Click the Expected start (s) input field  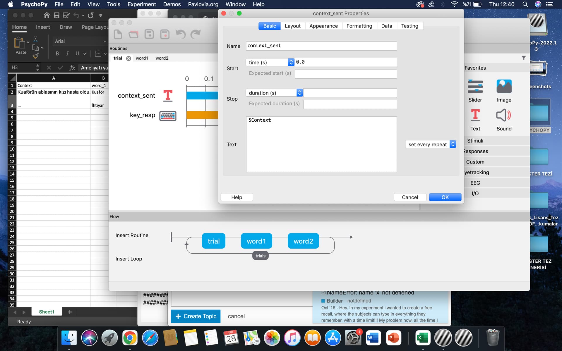tap(345, 74)
